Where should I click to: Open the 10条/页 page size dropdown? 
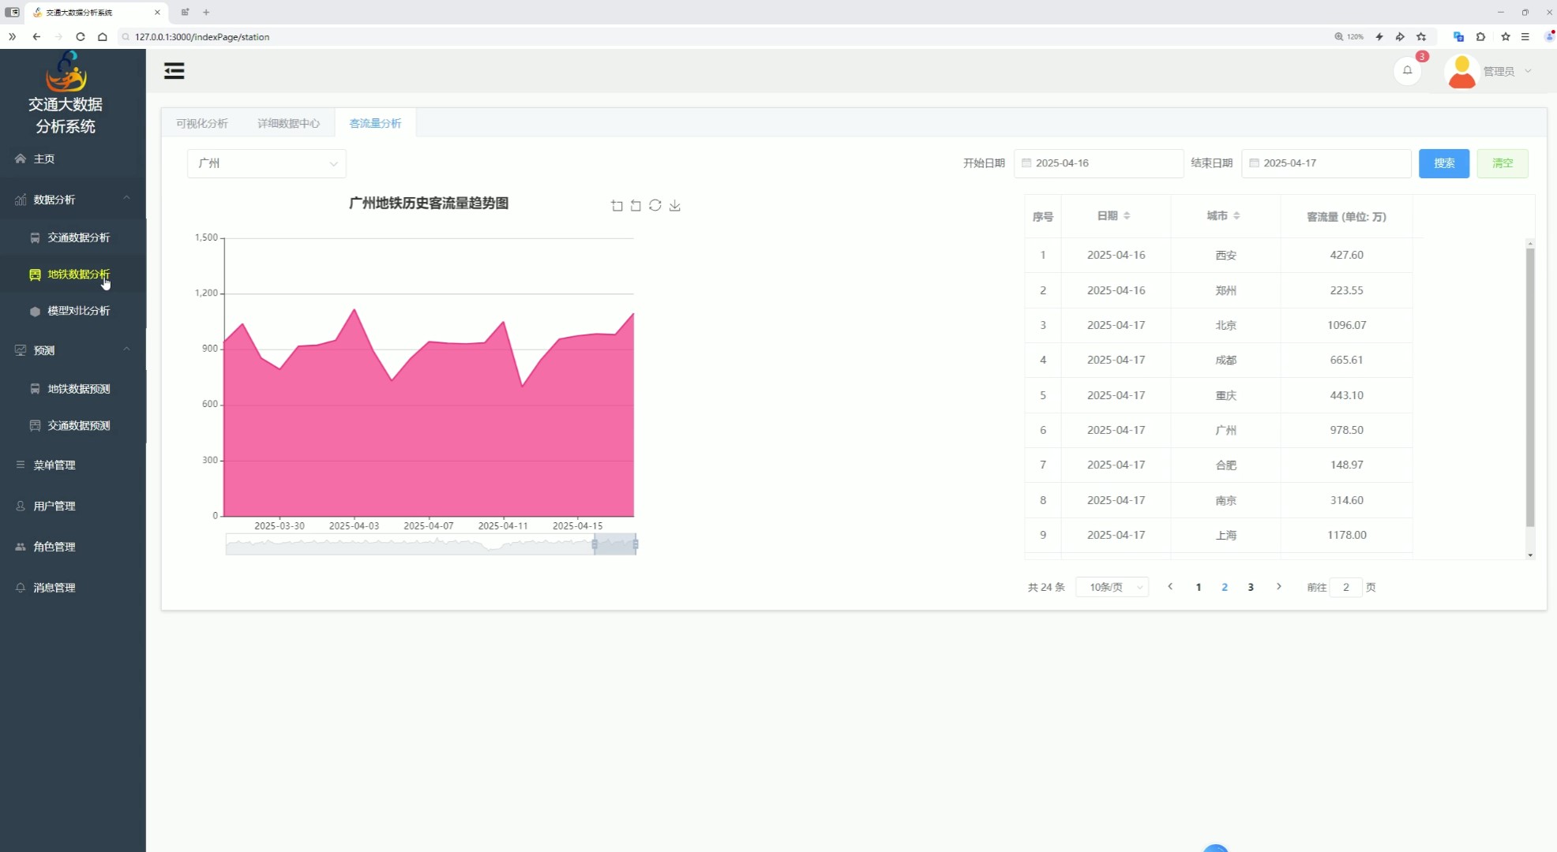click(x=1112, y=587)
